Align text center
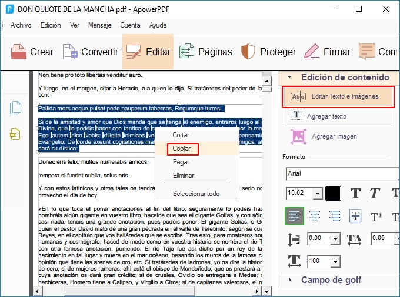The image size is (400, 297). (x=315, y=216)
